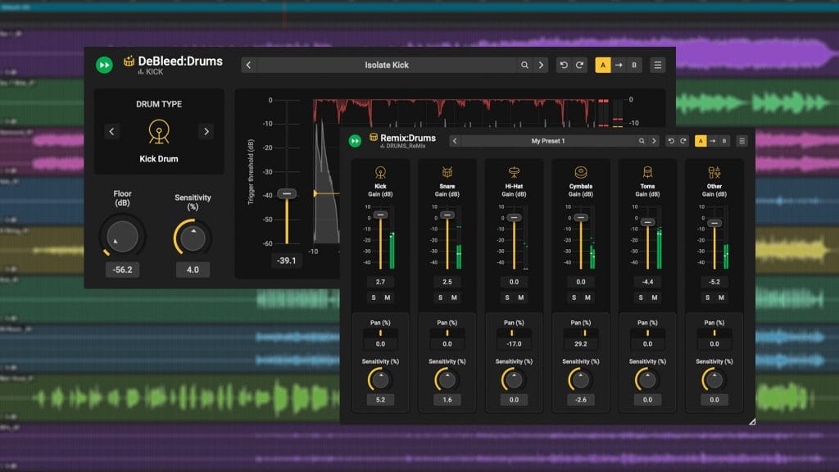Select the A preset slot in DeBleed:Drums
839x472 pixels.
click(601, 65)
